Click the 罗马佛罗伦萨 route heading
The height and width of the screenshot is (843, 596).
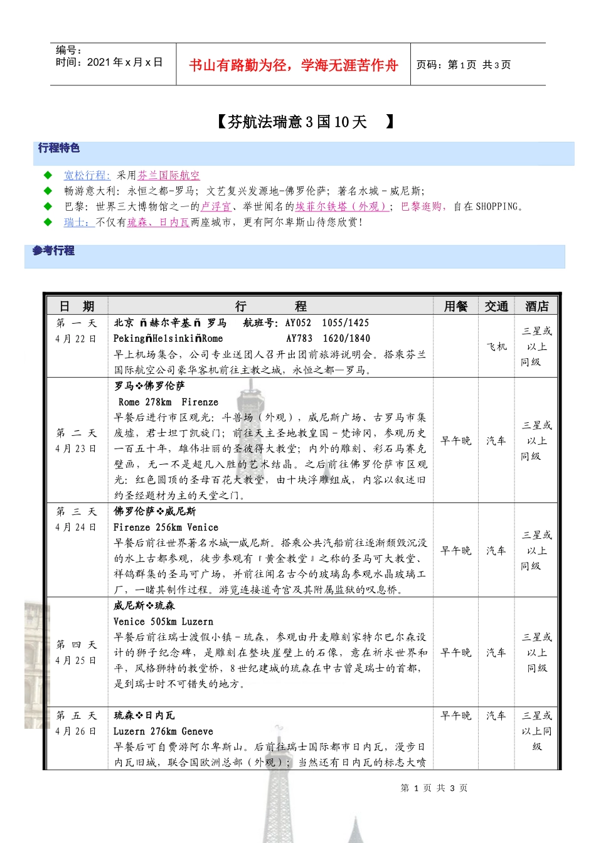click(149, 386)
